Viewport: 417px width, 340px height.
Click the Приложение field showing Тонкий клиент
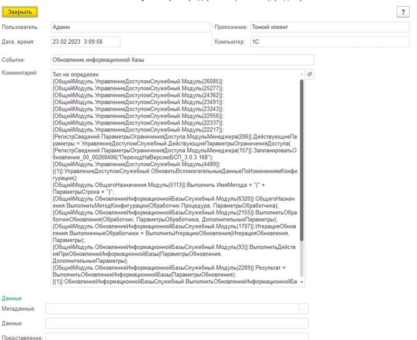point(329,27)
